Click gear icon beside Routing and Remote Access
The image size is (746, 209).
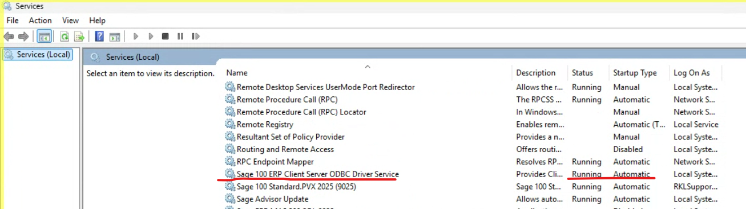click(x=230, y=149)
